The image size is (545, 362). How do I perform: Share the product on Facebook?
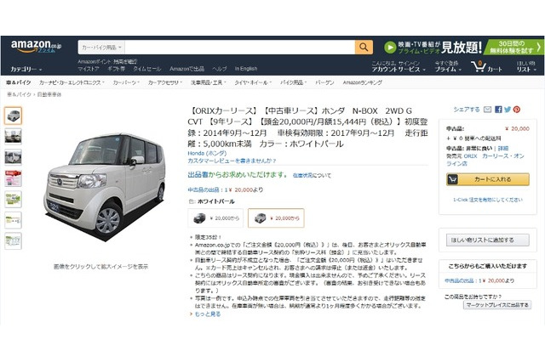tap(498, 110)
